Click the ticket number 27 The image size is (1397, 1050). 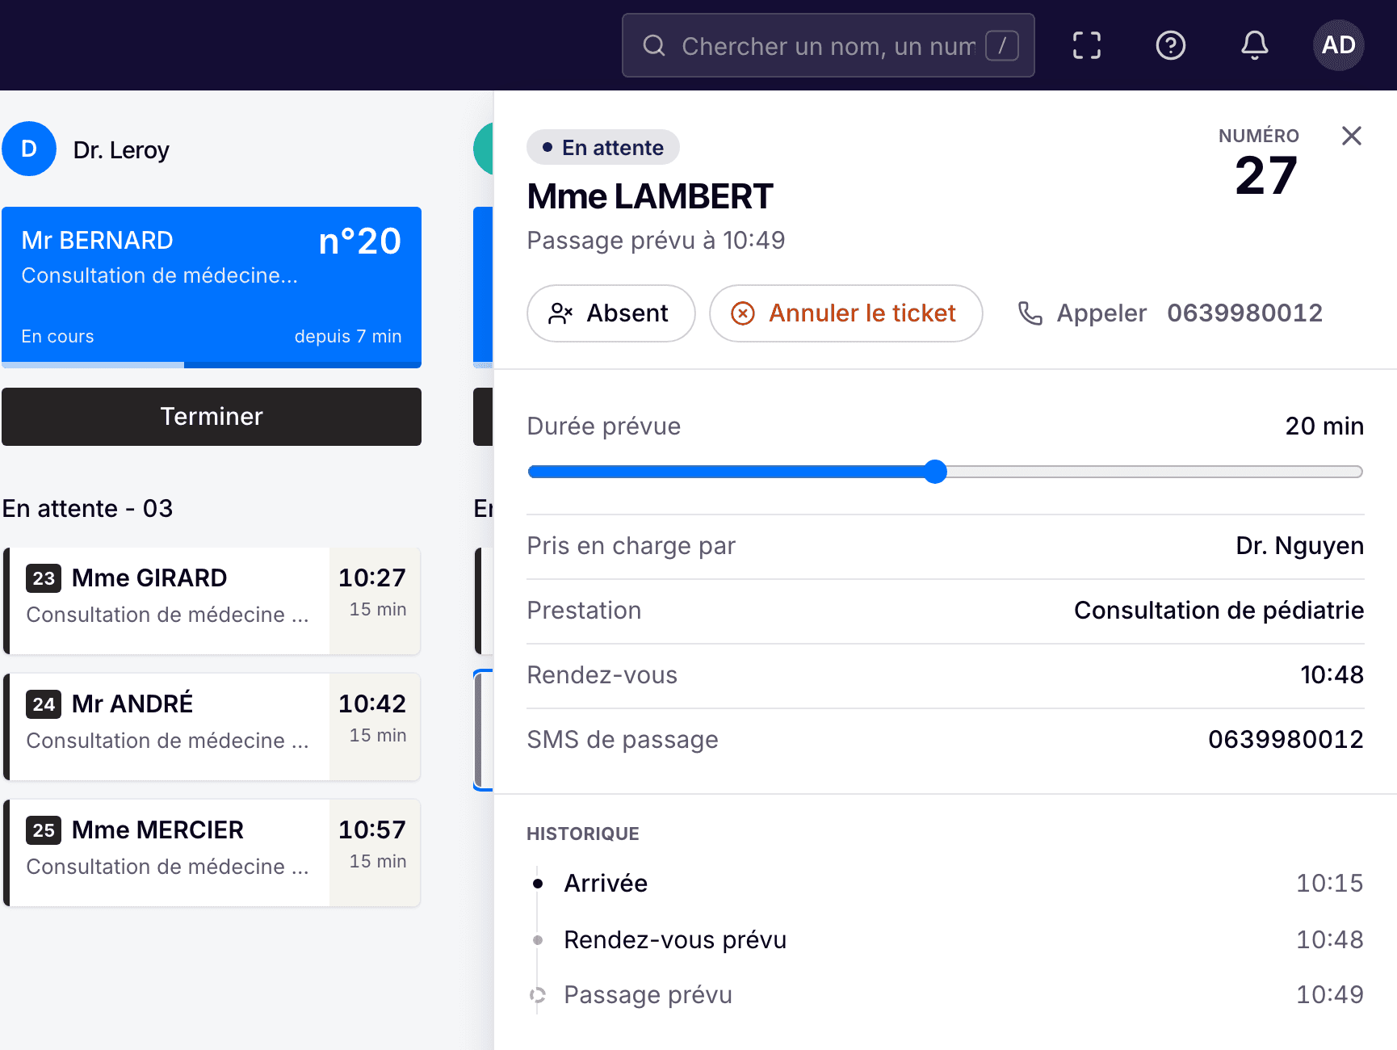tap(1265, 176)
